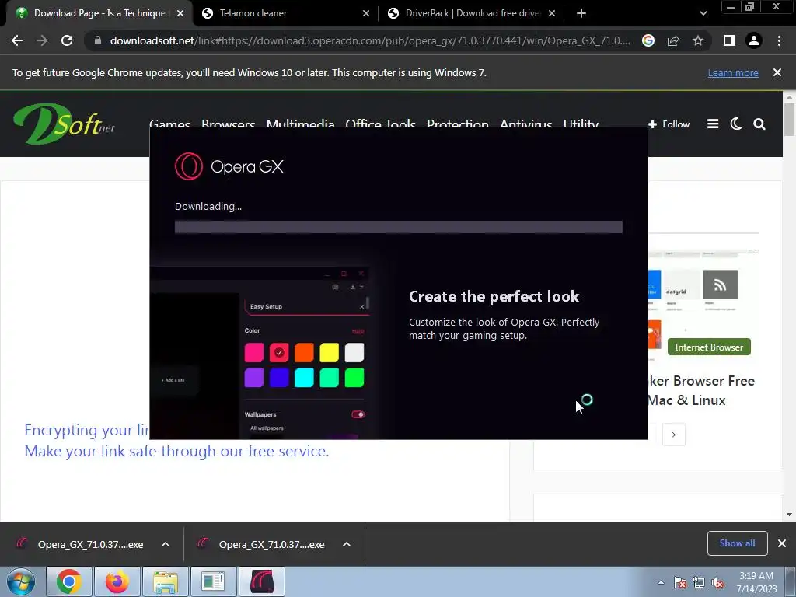Open a new browser tab

[x=581, y=13]
